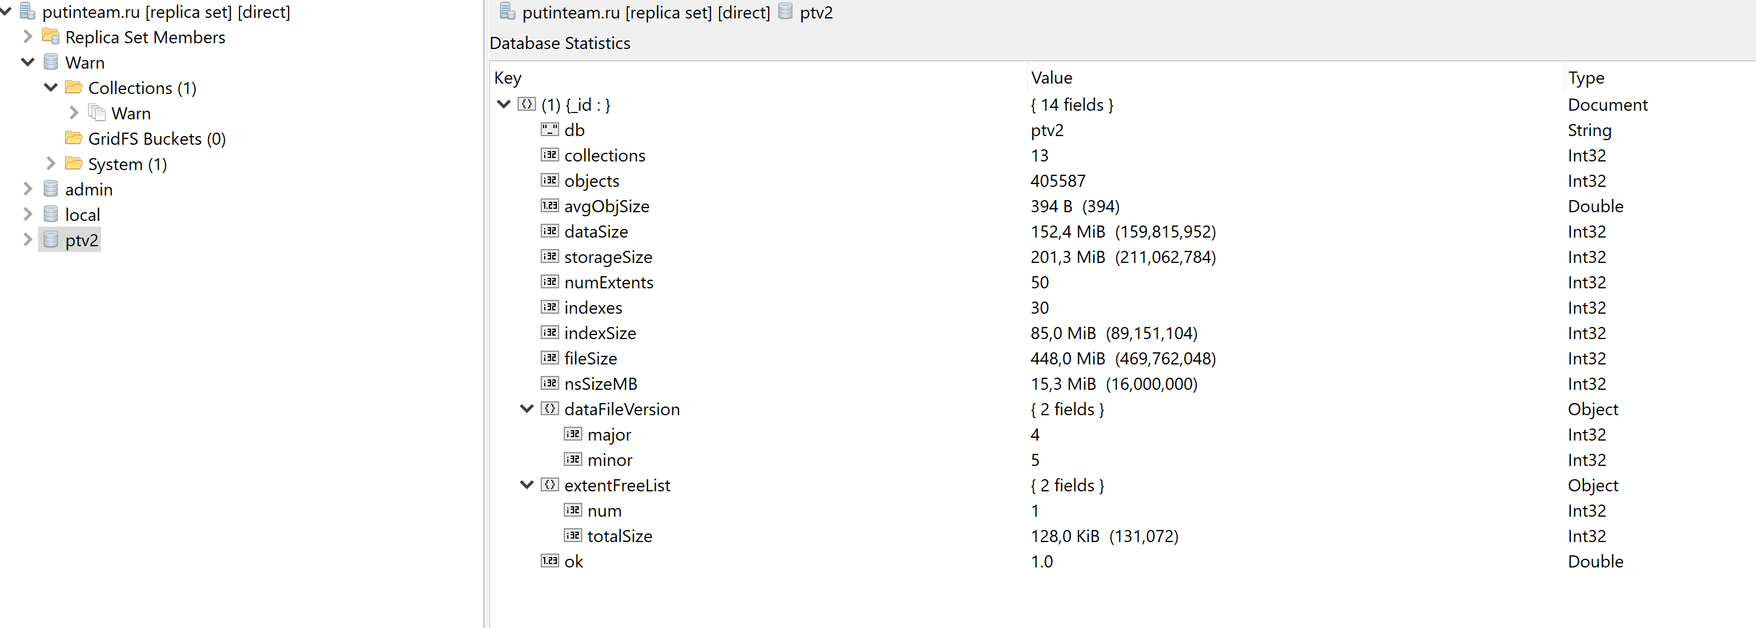Click the admin database icon
The width and height of the screenshot is (1756, 628).
[x=50, y=189]
